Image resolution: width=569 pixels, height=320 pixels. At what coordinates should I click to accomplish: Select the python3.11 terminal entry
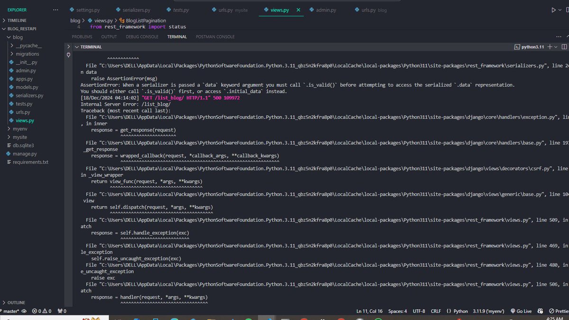tap(532, 46)
